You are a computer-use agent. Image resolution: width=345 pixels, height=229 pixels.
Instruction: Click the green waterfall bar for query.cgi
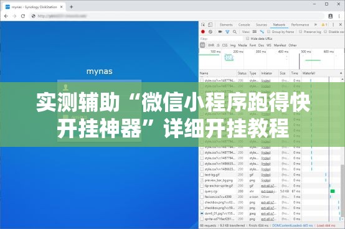[333, 191]
